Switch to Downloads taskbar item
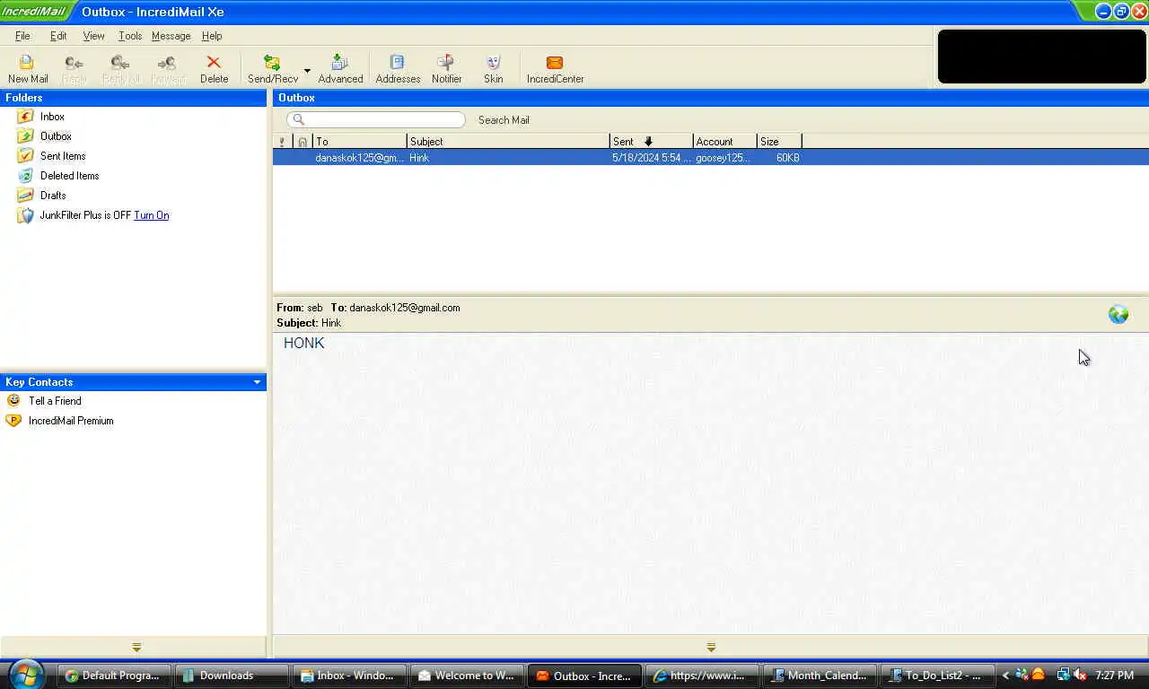The image size is (1149, 689). pos(232,676)
